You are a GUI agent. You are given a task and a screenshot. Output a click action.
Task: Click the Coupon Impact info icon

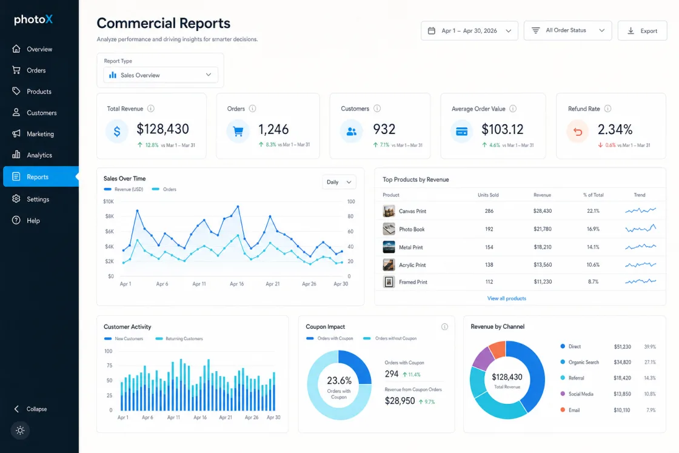[x=445, y=326]
